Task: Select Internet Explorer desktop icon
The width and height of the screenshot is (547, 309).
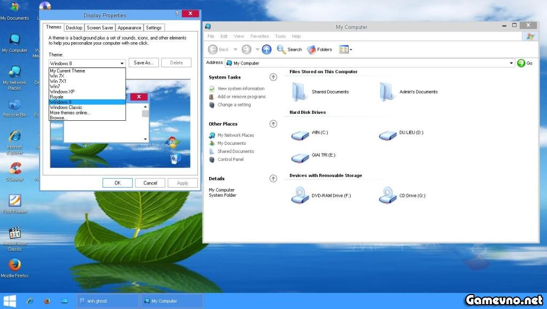Action: [x=14, y=142]
